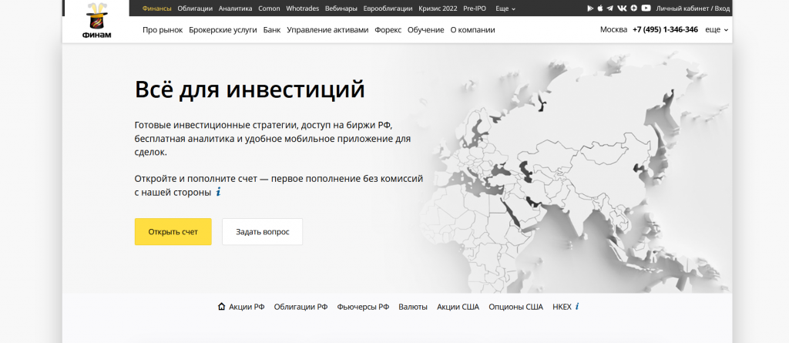
Task: Open the Google Play app link icon
Action: click(590, 8)
